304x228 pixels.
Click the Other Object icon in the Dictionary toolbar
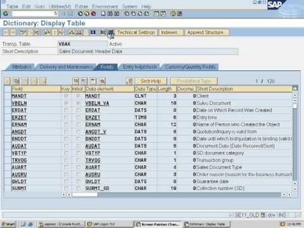pyautogui.click(x=37, y=32)
